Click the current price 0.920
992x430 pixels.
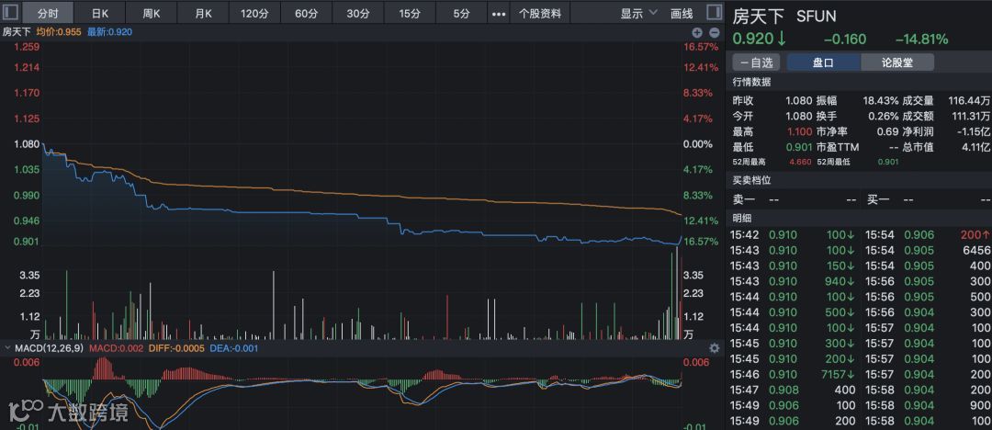(753, 39)
